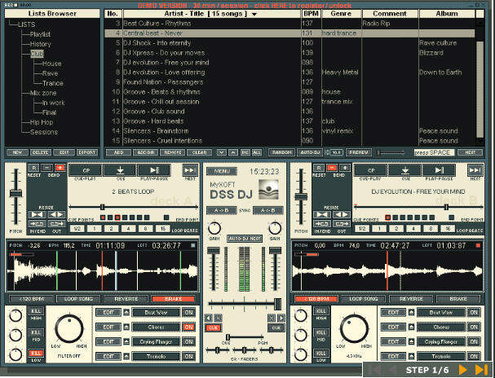Viewport: 495px width, 378px height.
Task: Load the next track on Deck A
Action: [x=190, y=170]
